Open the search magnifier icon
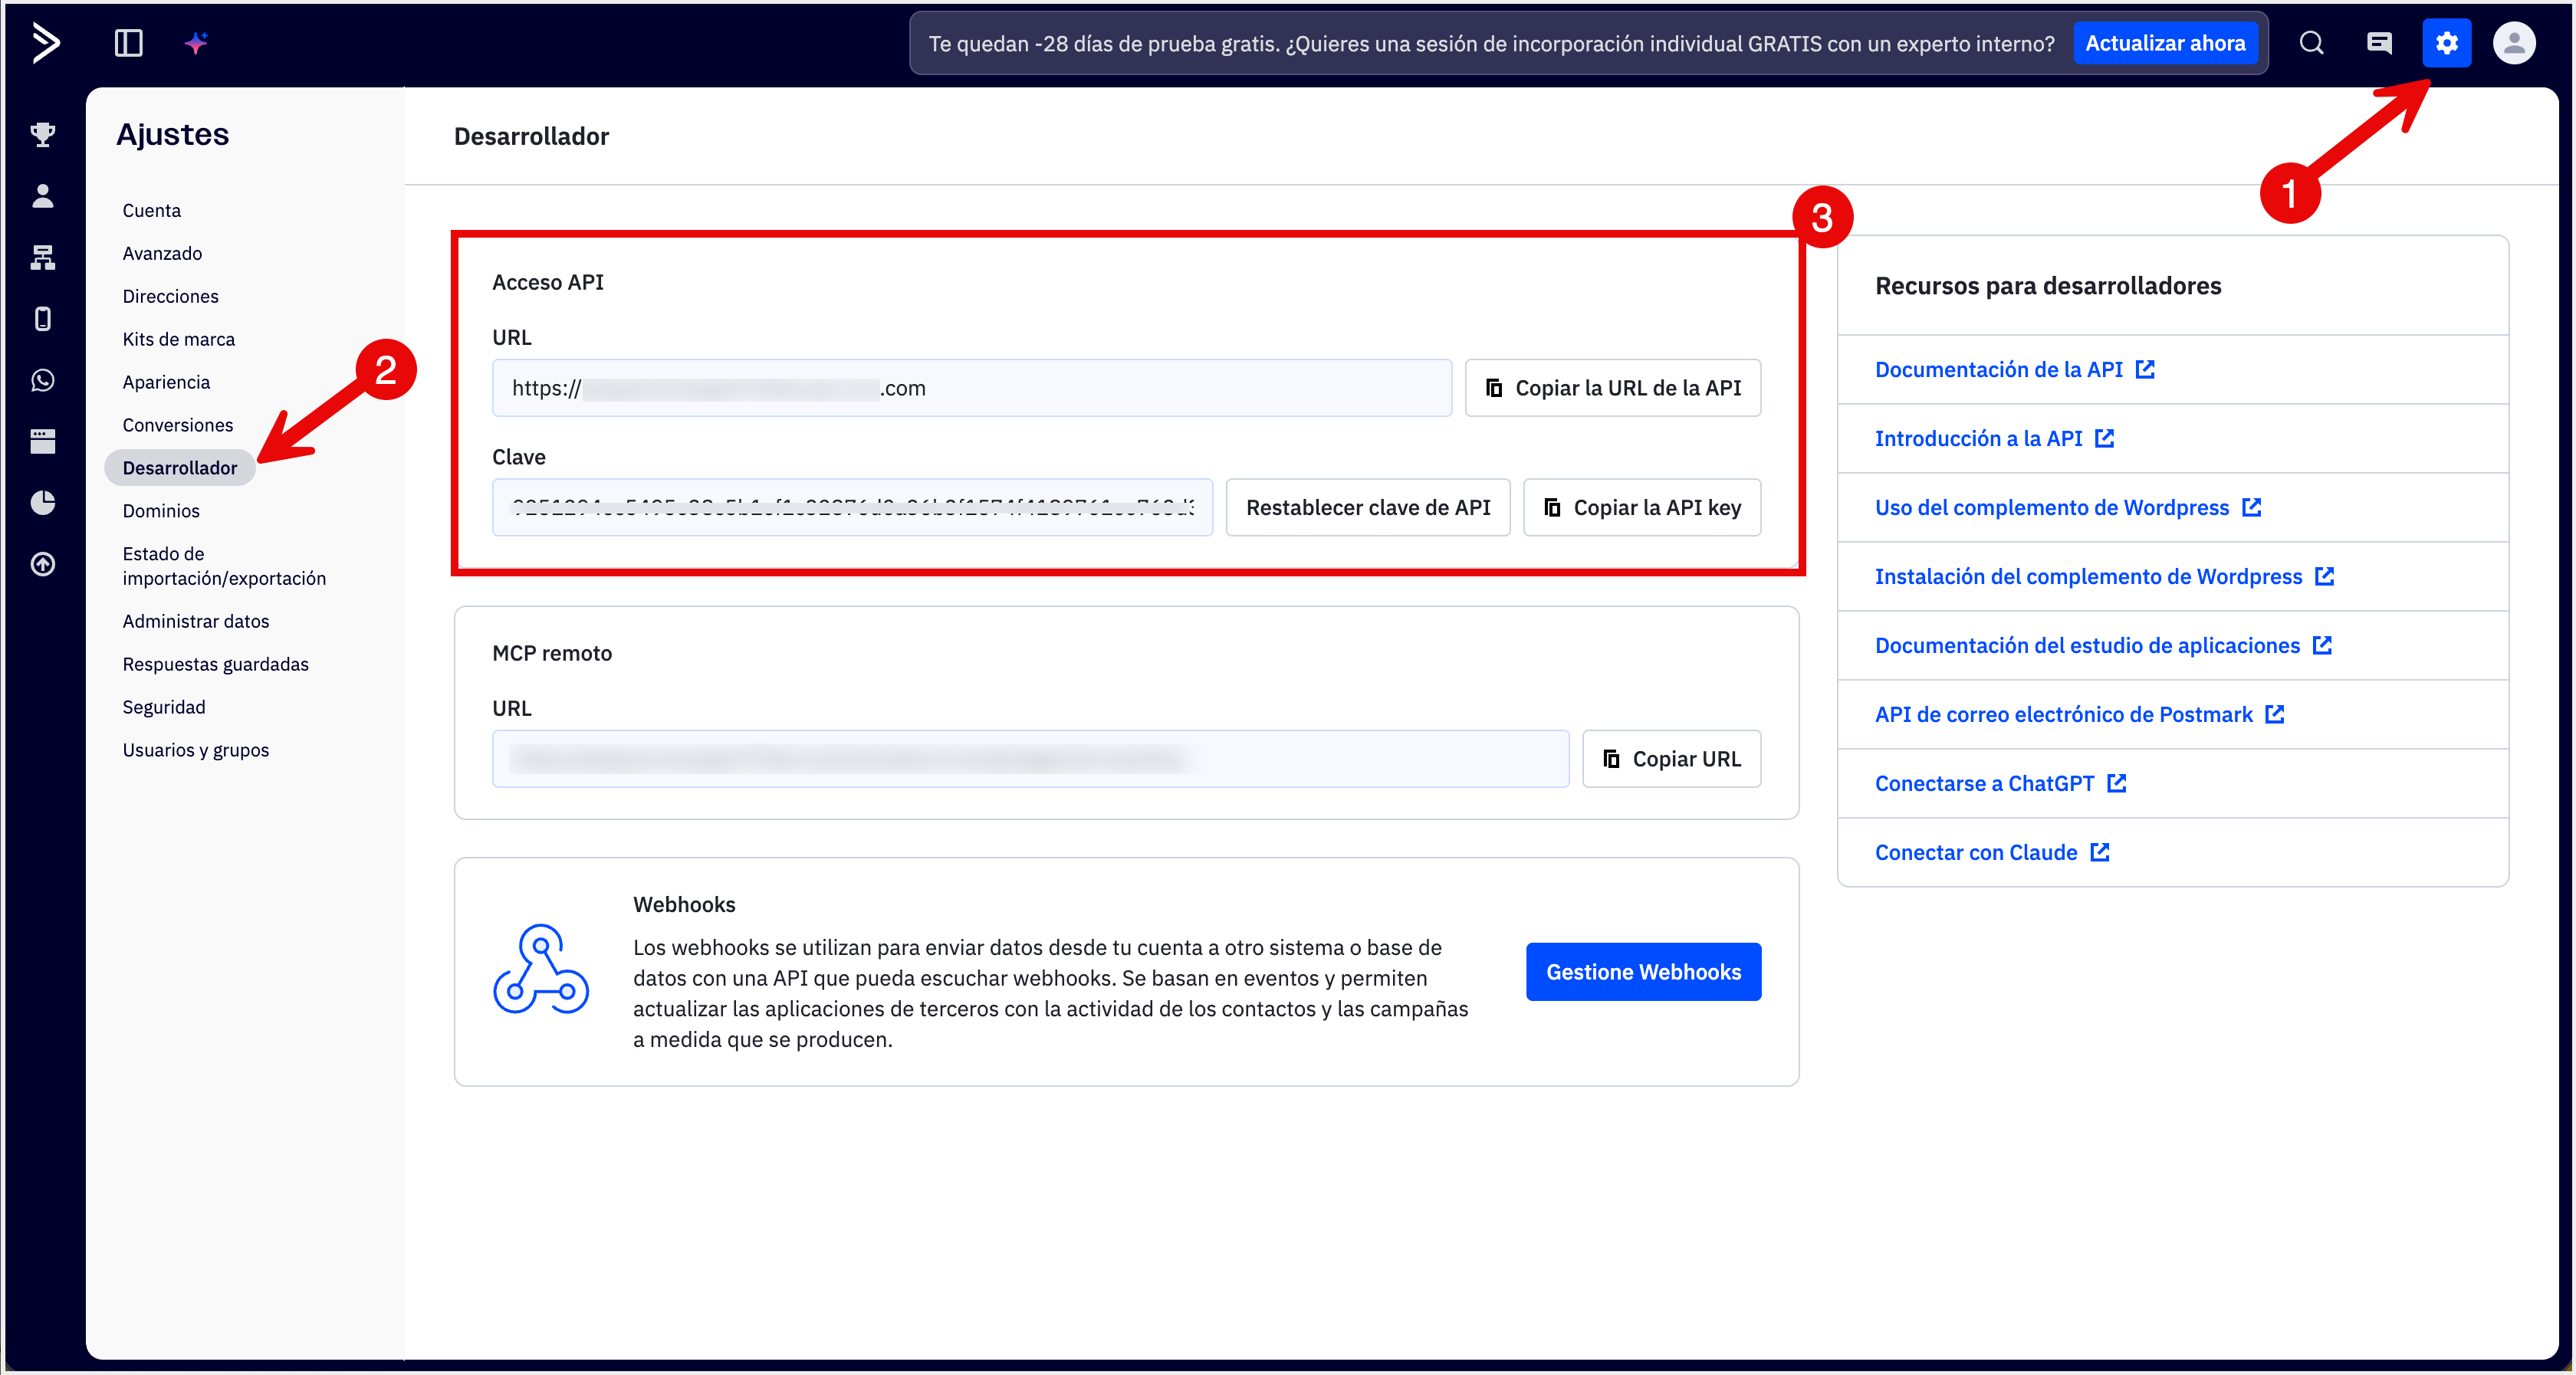 click(2311, 43)
